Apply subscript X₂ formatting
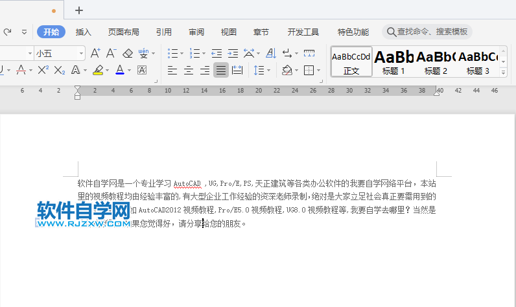The height and width of the screenshot is (307, 516). tap(59, 70)
